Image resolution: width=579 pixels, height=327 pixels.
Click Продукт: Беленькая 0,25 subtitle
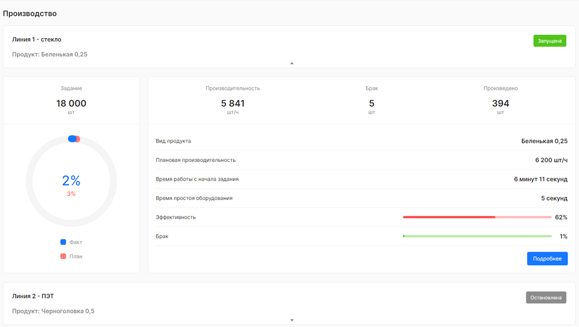point(50,55)
